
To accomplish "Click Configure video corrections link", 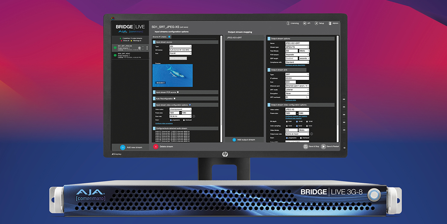I will pyautogui.click(x=164, y=124).
